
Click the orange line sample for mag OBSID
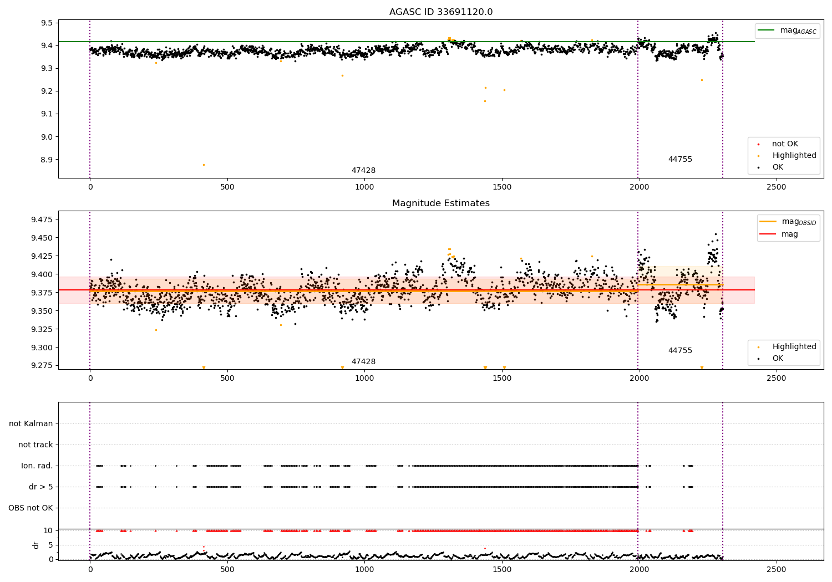(x=768, y=222)
